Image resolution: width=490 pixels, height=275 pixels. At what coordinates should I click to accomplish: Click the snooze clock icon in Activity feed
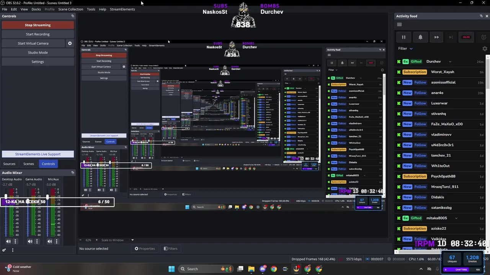[483, 37]
